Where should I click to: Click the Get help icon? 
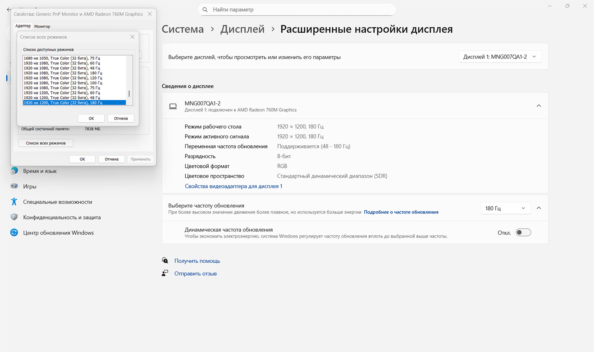[x=165, y=260]
